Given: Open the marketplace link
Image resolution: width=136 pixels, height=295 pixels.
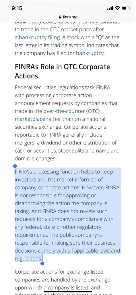Looking at the screenshot, I should coord(30,119).
